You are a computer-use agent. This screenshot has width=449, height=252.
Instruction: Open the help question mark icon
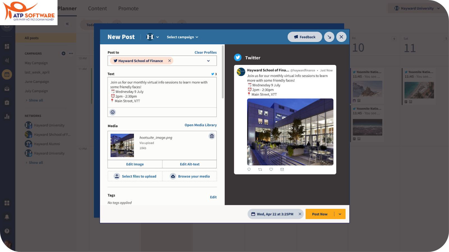click(x=7, y=231)
